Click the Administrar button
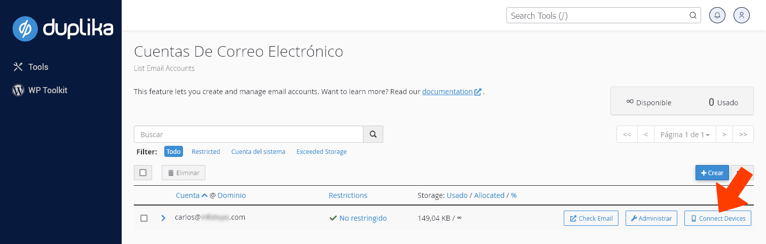 (x=651, y=218)
